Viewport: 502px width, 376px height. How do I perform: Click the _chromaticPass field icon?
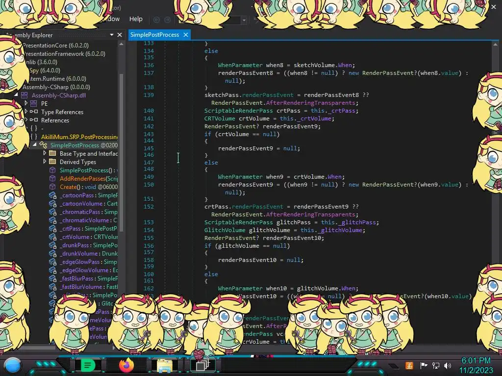click(53, 211)
